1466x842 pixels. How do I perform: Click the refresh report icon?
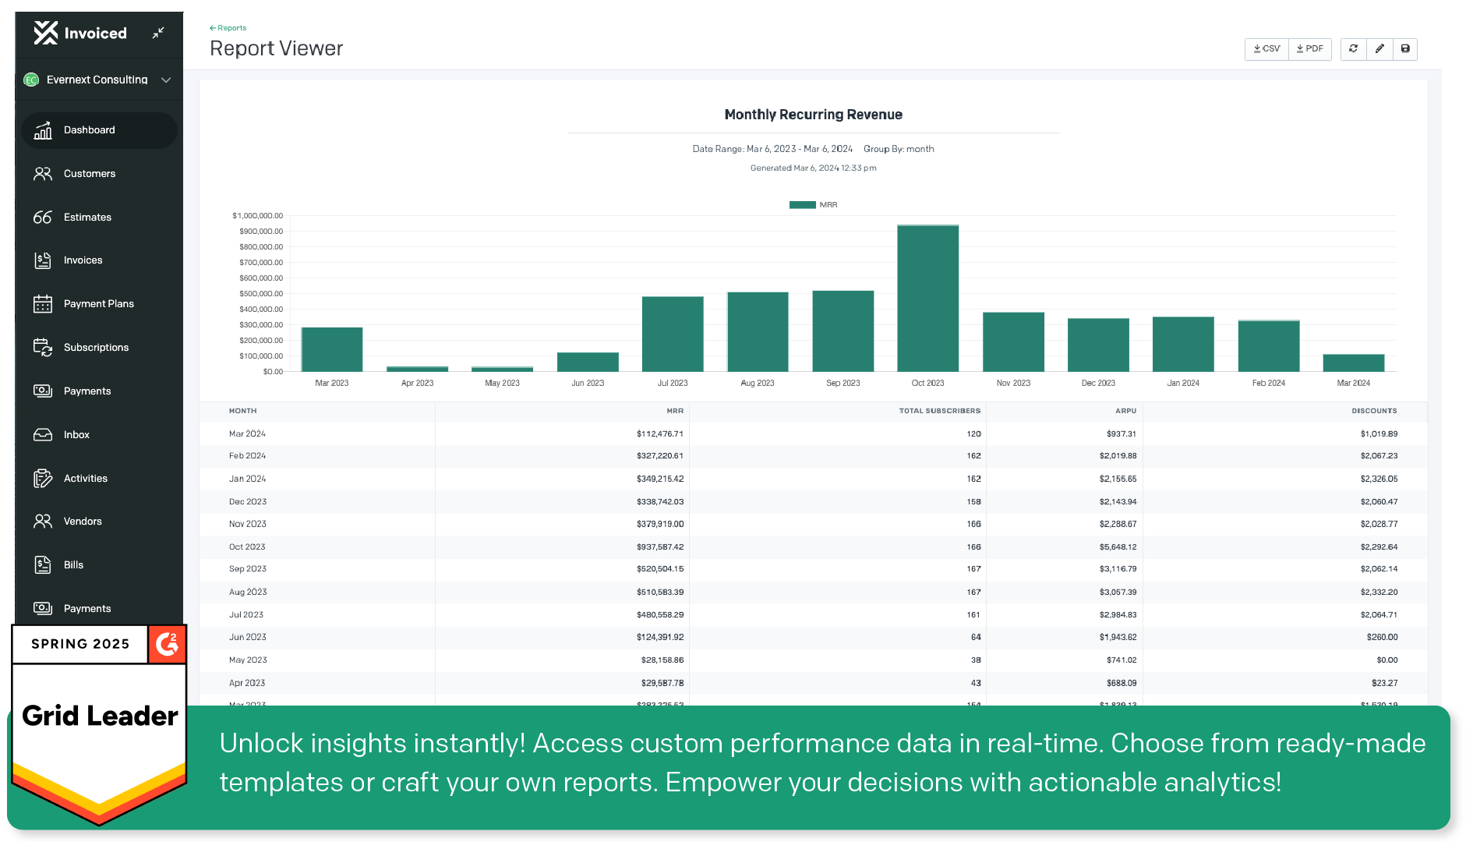[1353, 48]
